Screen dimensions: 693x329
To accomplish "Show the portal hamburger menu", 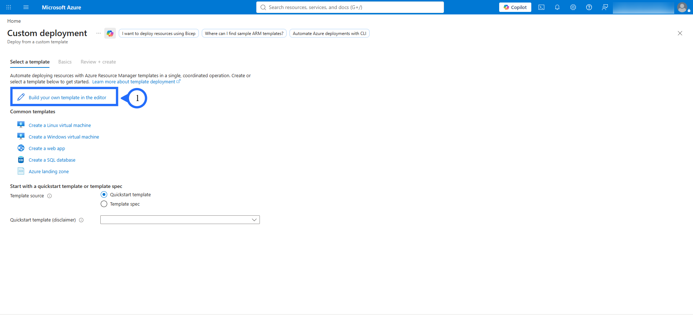I will (26, 7).
